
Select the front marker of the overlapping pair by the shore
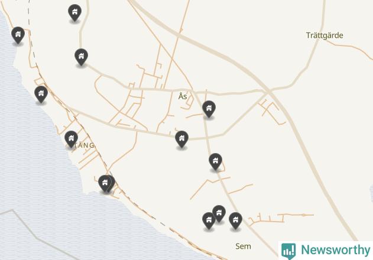(105, 183)
